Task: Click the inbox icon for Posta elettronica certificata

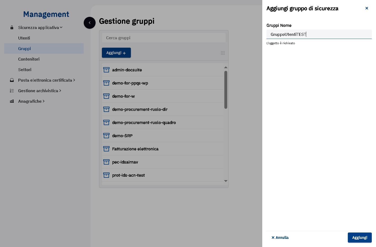Action: pos(12,80)
